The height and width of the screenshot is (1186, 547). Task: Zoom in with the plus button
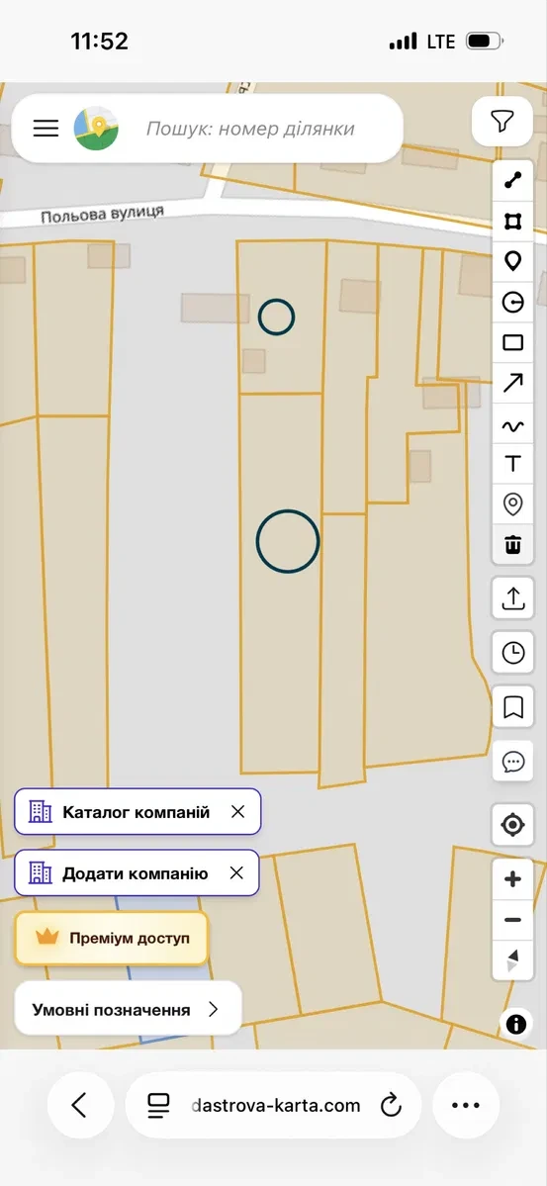[x=513, y=879]
